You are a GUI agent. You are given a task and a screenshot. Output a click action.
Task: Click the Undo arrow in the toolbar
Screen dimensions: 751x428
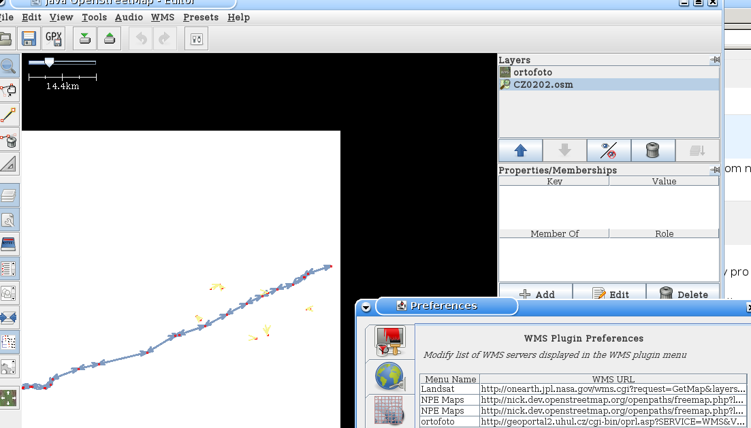pyautogui.click(x=142, y=38)
